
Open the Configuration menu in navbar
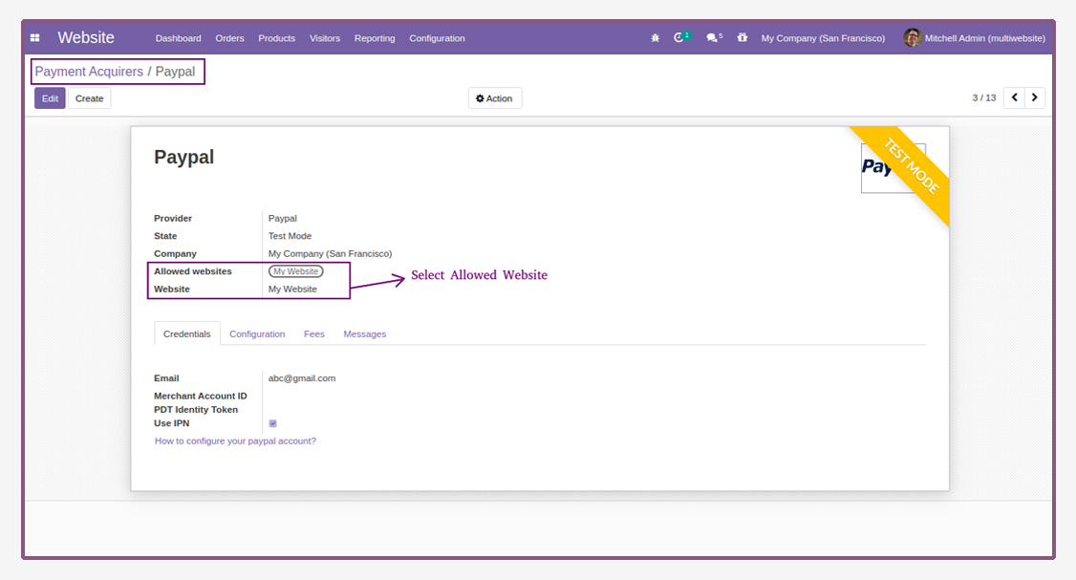tap(437, 38)
